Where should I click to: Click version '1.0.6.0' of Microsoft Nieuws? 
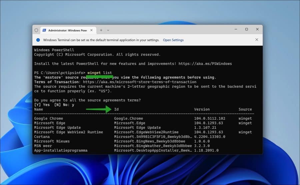pos(202,141)
